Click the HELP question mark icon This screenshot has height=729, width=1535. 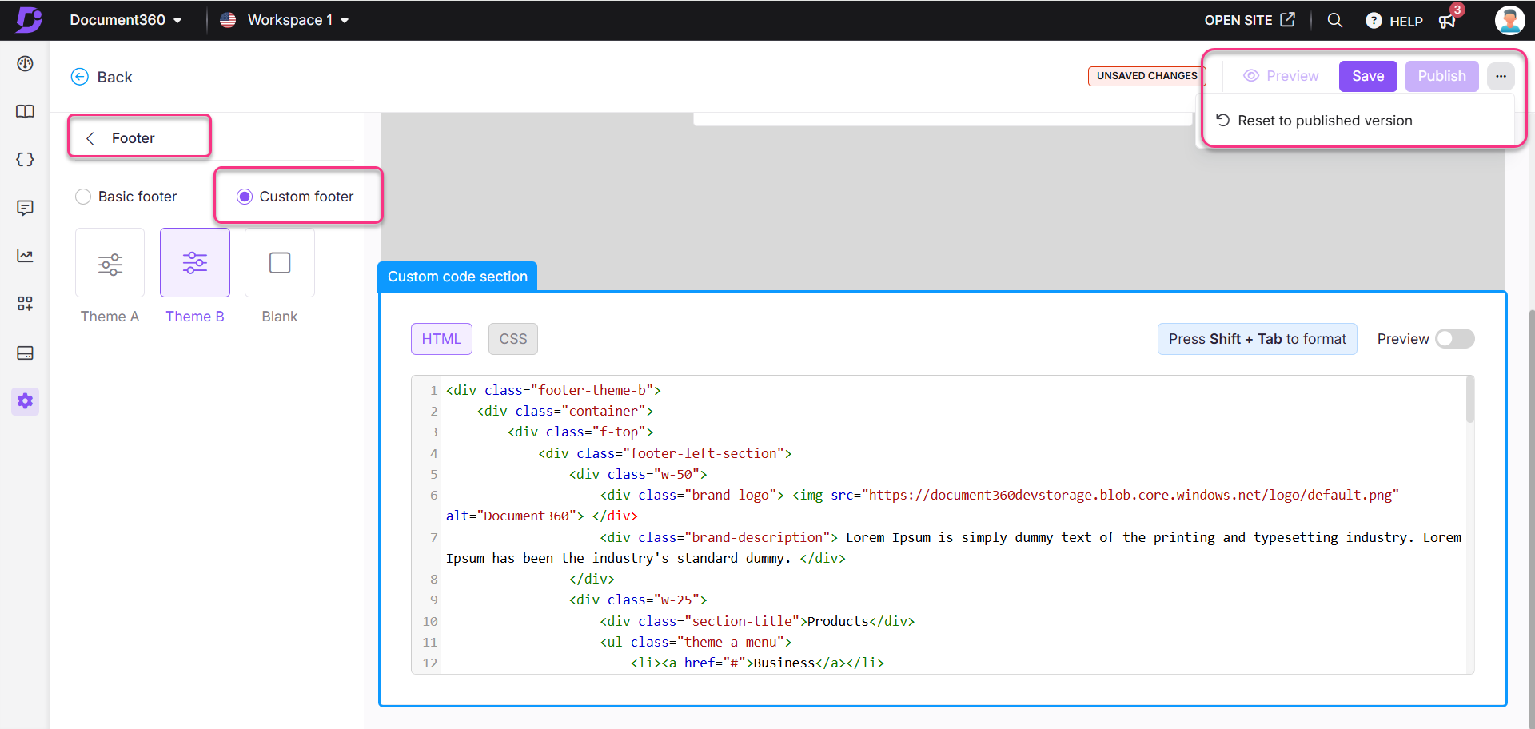point(1374,21)
